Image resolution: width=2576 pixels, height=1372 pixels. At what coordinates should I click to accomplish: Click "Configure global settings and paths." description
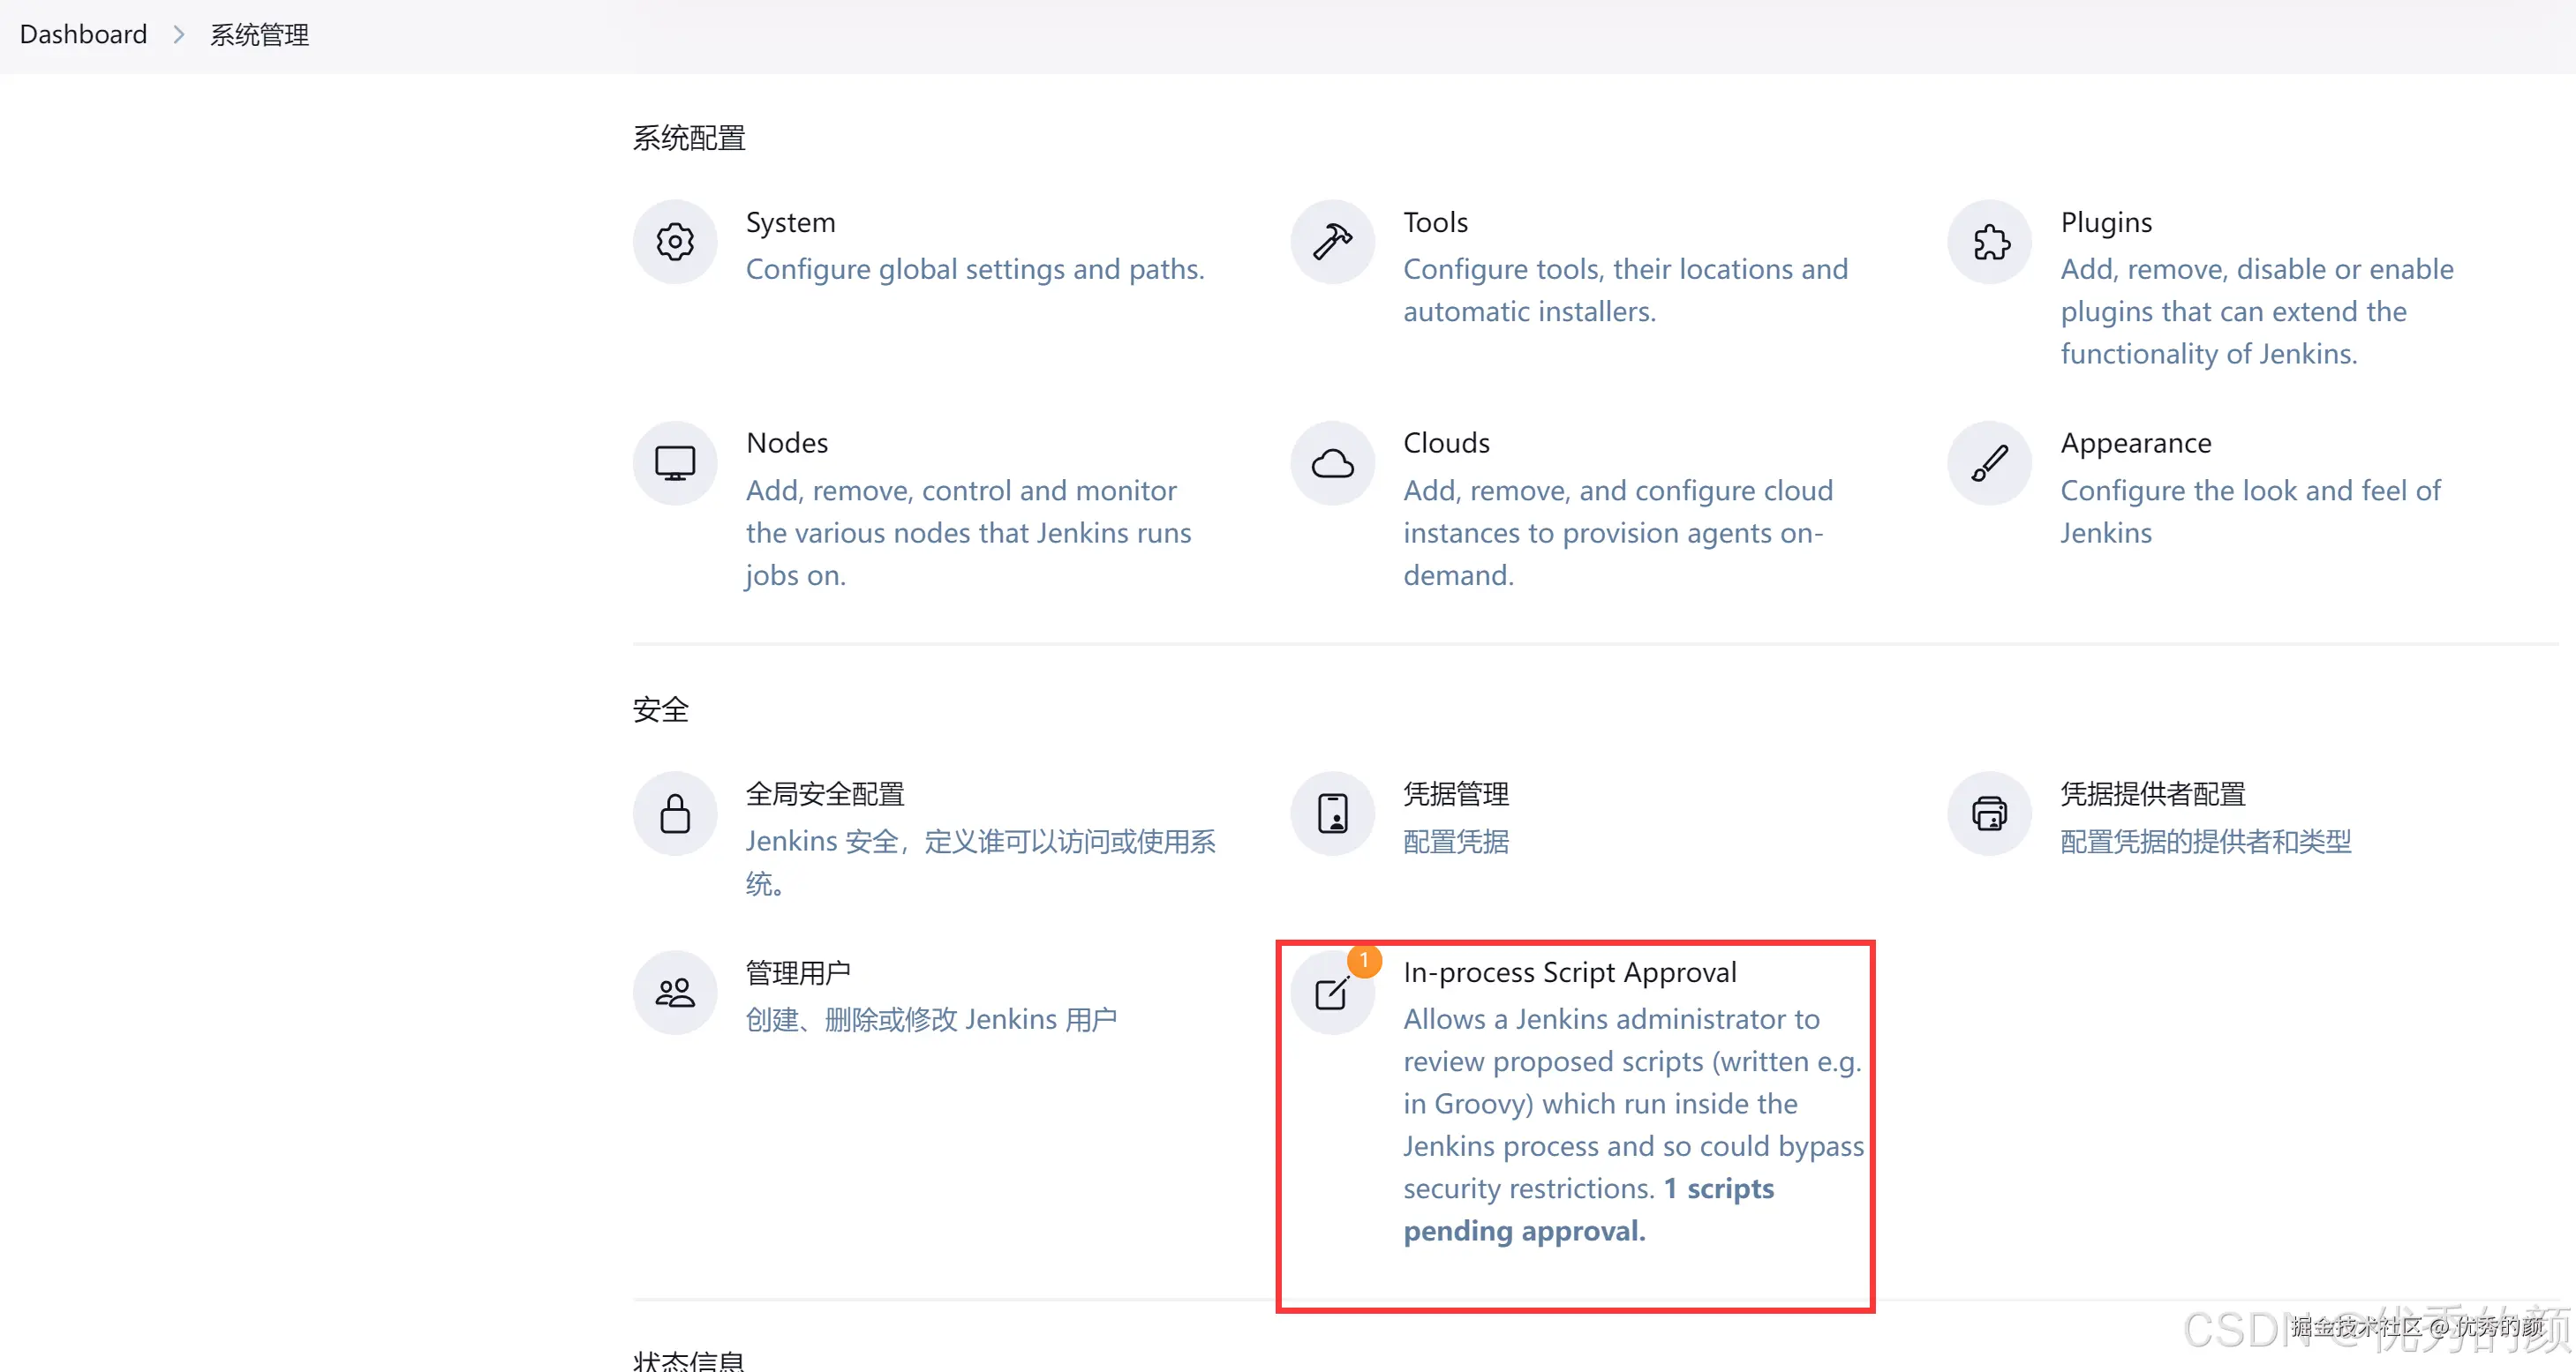[975, 270]
